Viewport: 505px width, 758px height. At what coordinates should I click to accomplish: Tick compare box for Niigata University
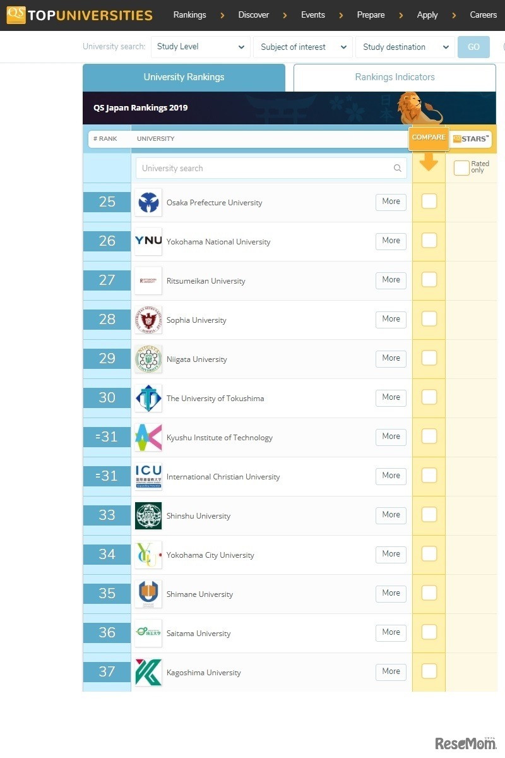point(429,358)
